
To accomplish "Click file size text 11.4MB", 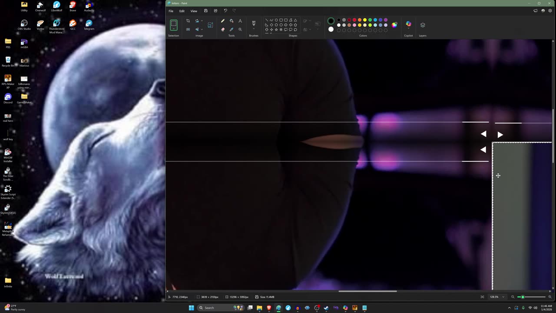I will [267, 297].
